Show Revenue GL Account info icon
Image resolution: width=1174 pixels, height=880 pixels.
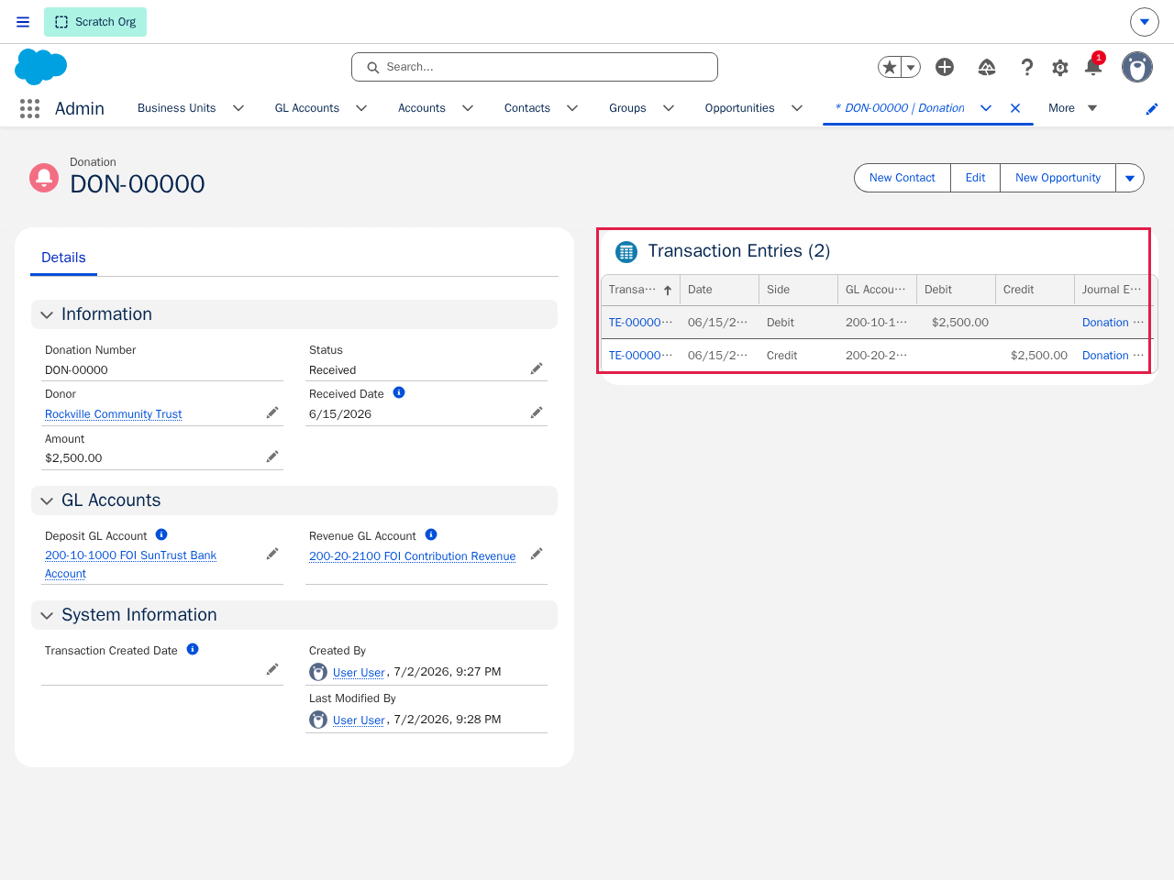tap(431, 534)
